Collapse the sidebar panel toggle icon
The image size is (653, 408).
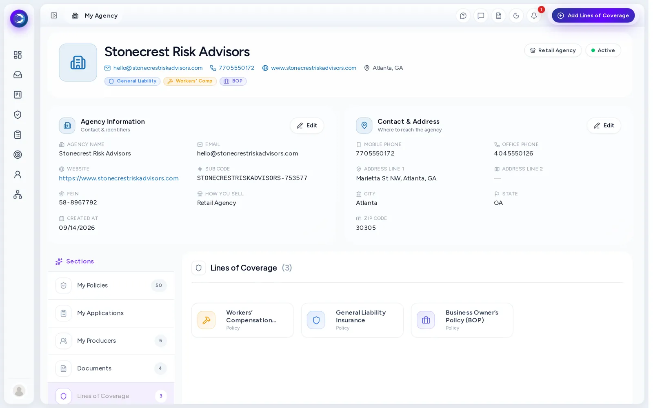pos(54,16)
